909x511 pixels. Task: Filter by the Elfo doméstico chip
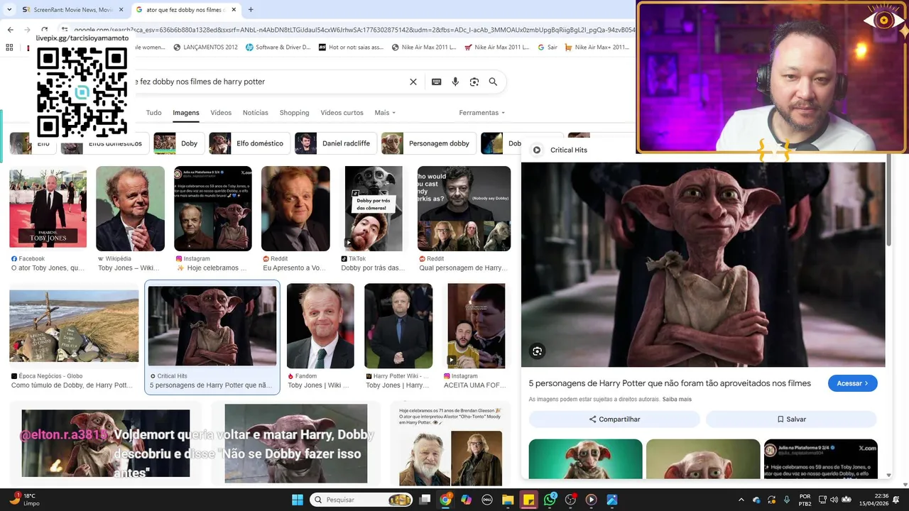tap(249, 143)
